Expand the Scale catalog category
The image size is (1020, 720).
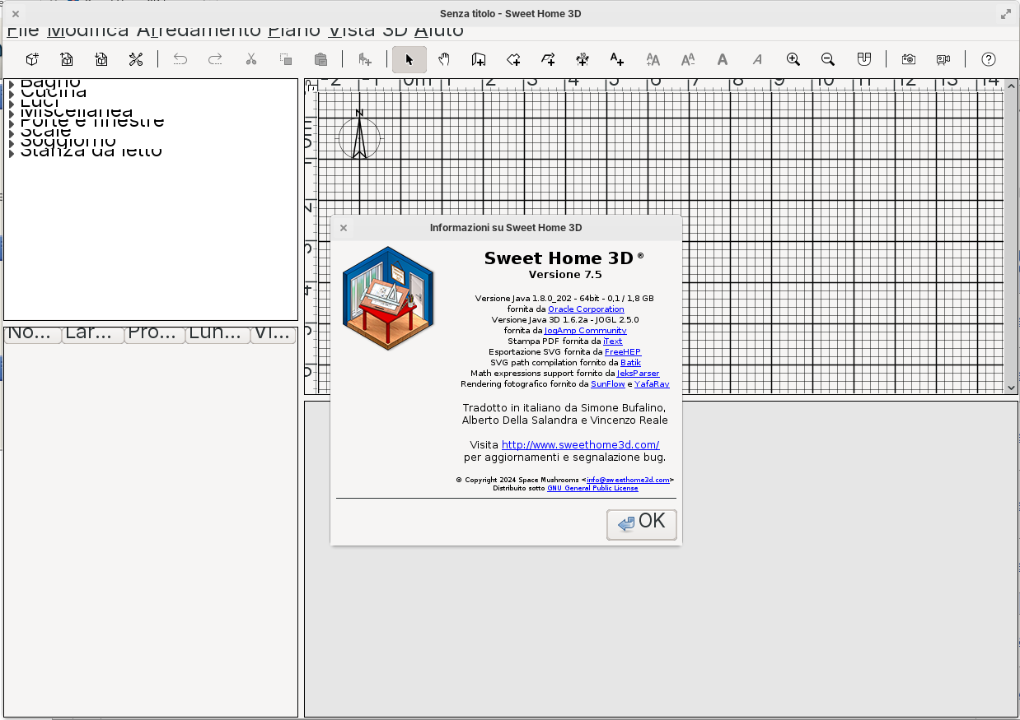coord(12,133)
